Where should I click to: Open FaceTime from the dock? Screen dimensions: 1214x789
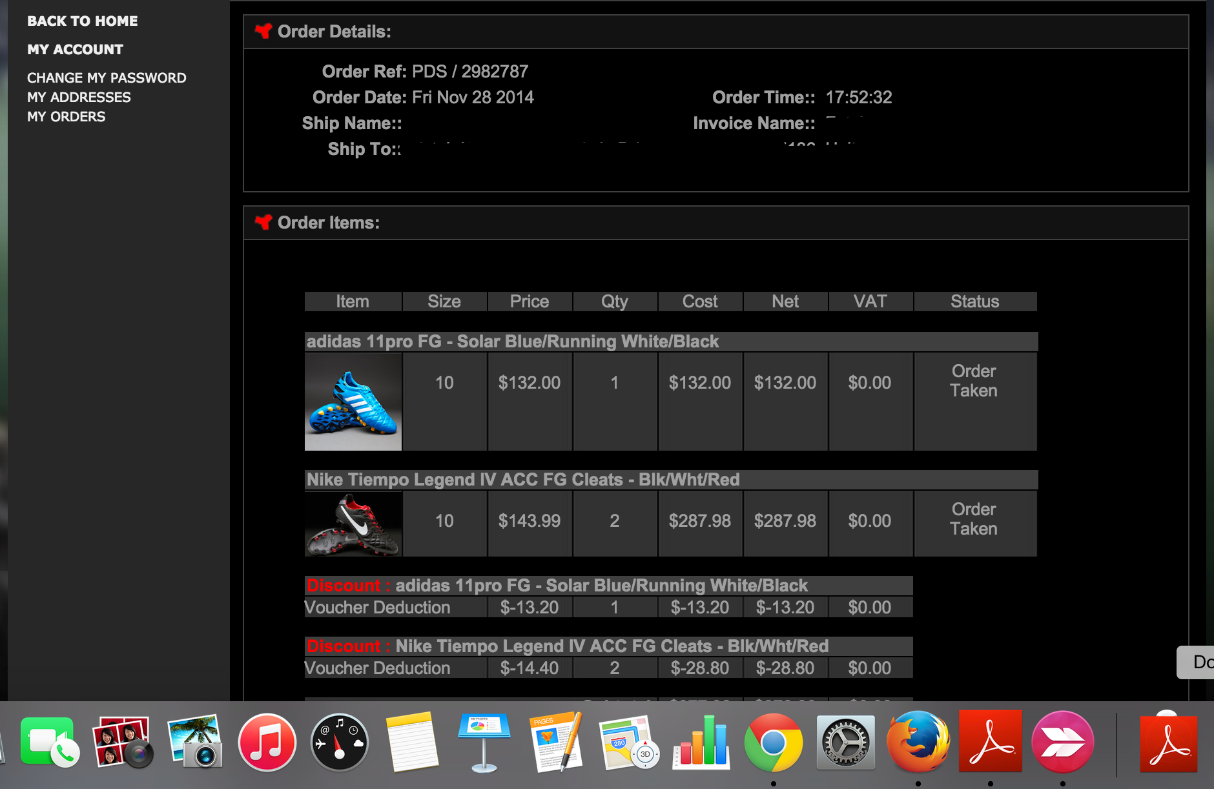(49, 742)
